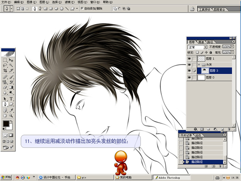Select the Lasso tool
Image resolution: width=241 pixels, height=181 pixels.
click(x=5, y=65)
